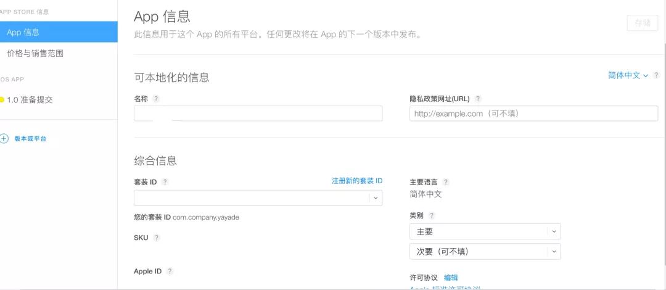666x290 pixels.
Task: Select the 1.0 准备提交 version entry
Action: tap(30, 101)
